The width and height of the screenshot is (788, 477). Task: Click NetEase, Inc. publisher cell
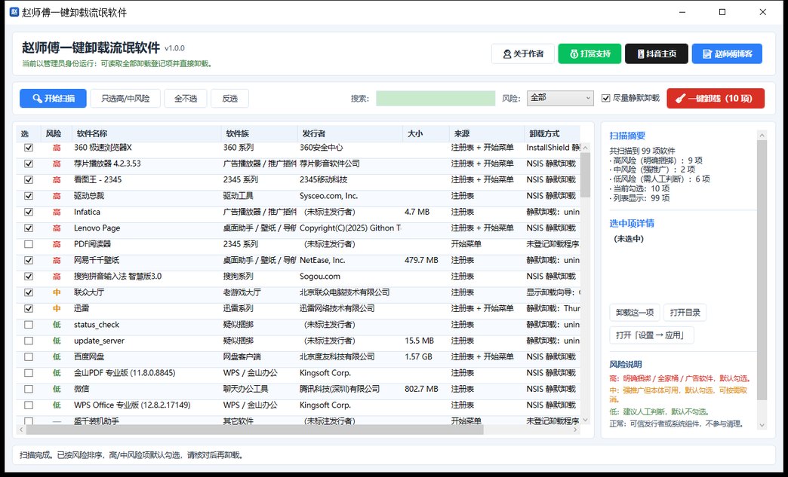322,260
